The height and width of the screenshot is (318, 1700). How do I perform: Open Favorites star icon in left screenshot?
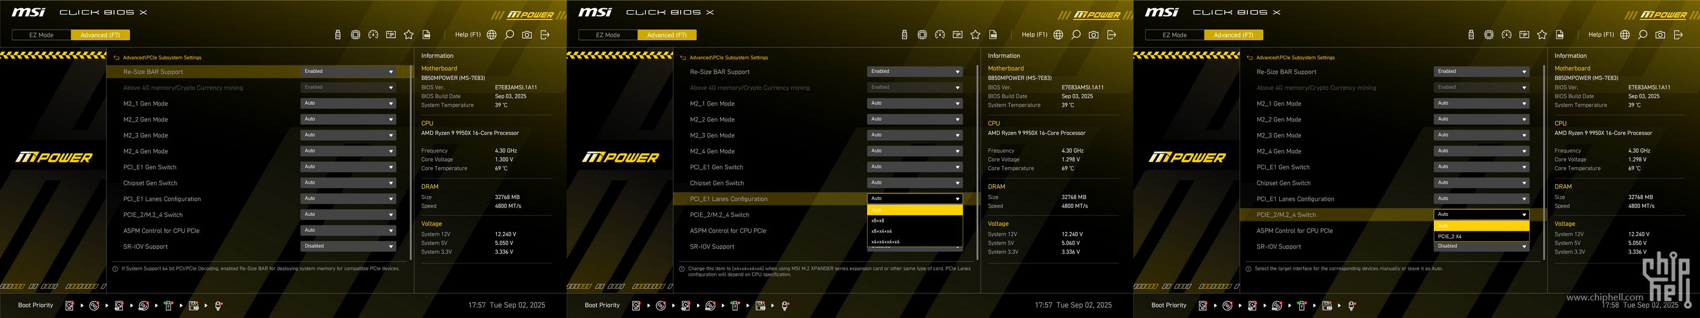click(x=408, y=35)
